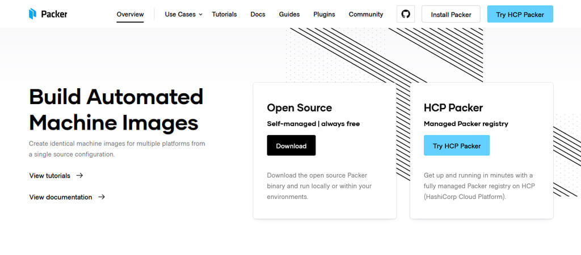This screenshot has height=255, width=581.
Task: Open the Tutorials nav item
Action: point(224,14)
